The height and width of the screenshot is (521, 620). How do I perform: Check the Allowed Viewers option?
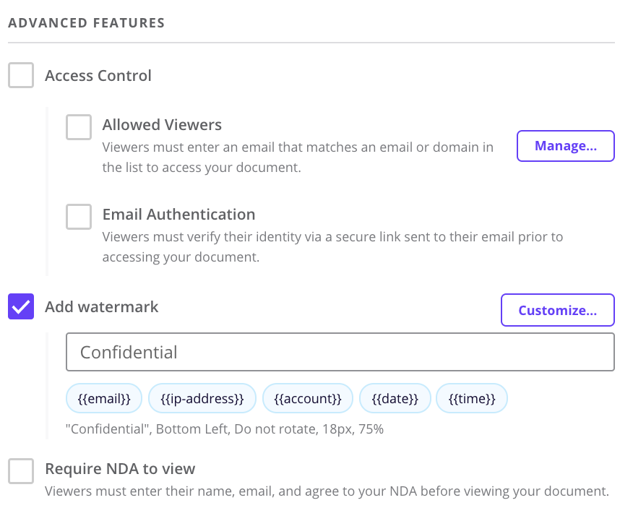79,127
